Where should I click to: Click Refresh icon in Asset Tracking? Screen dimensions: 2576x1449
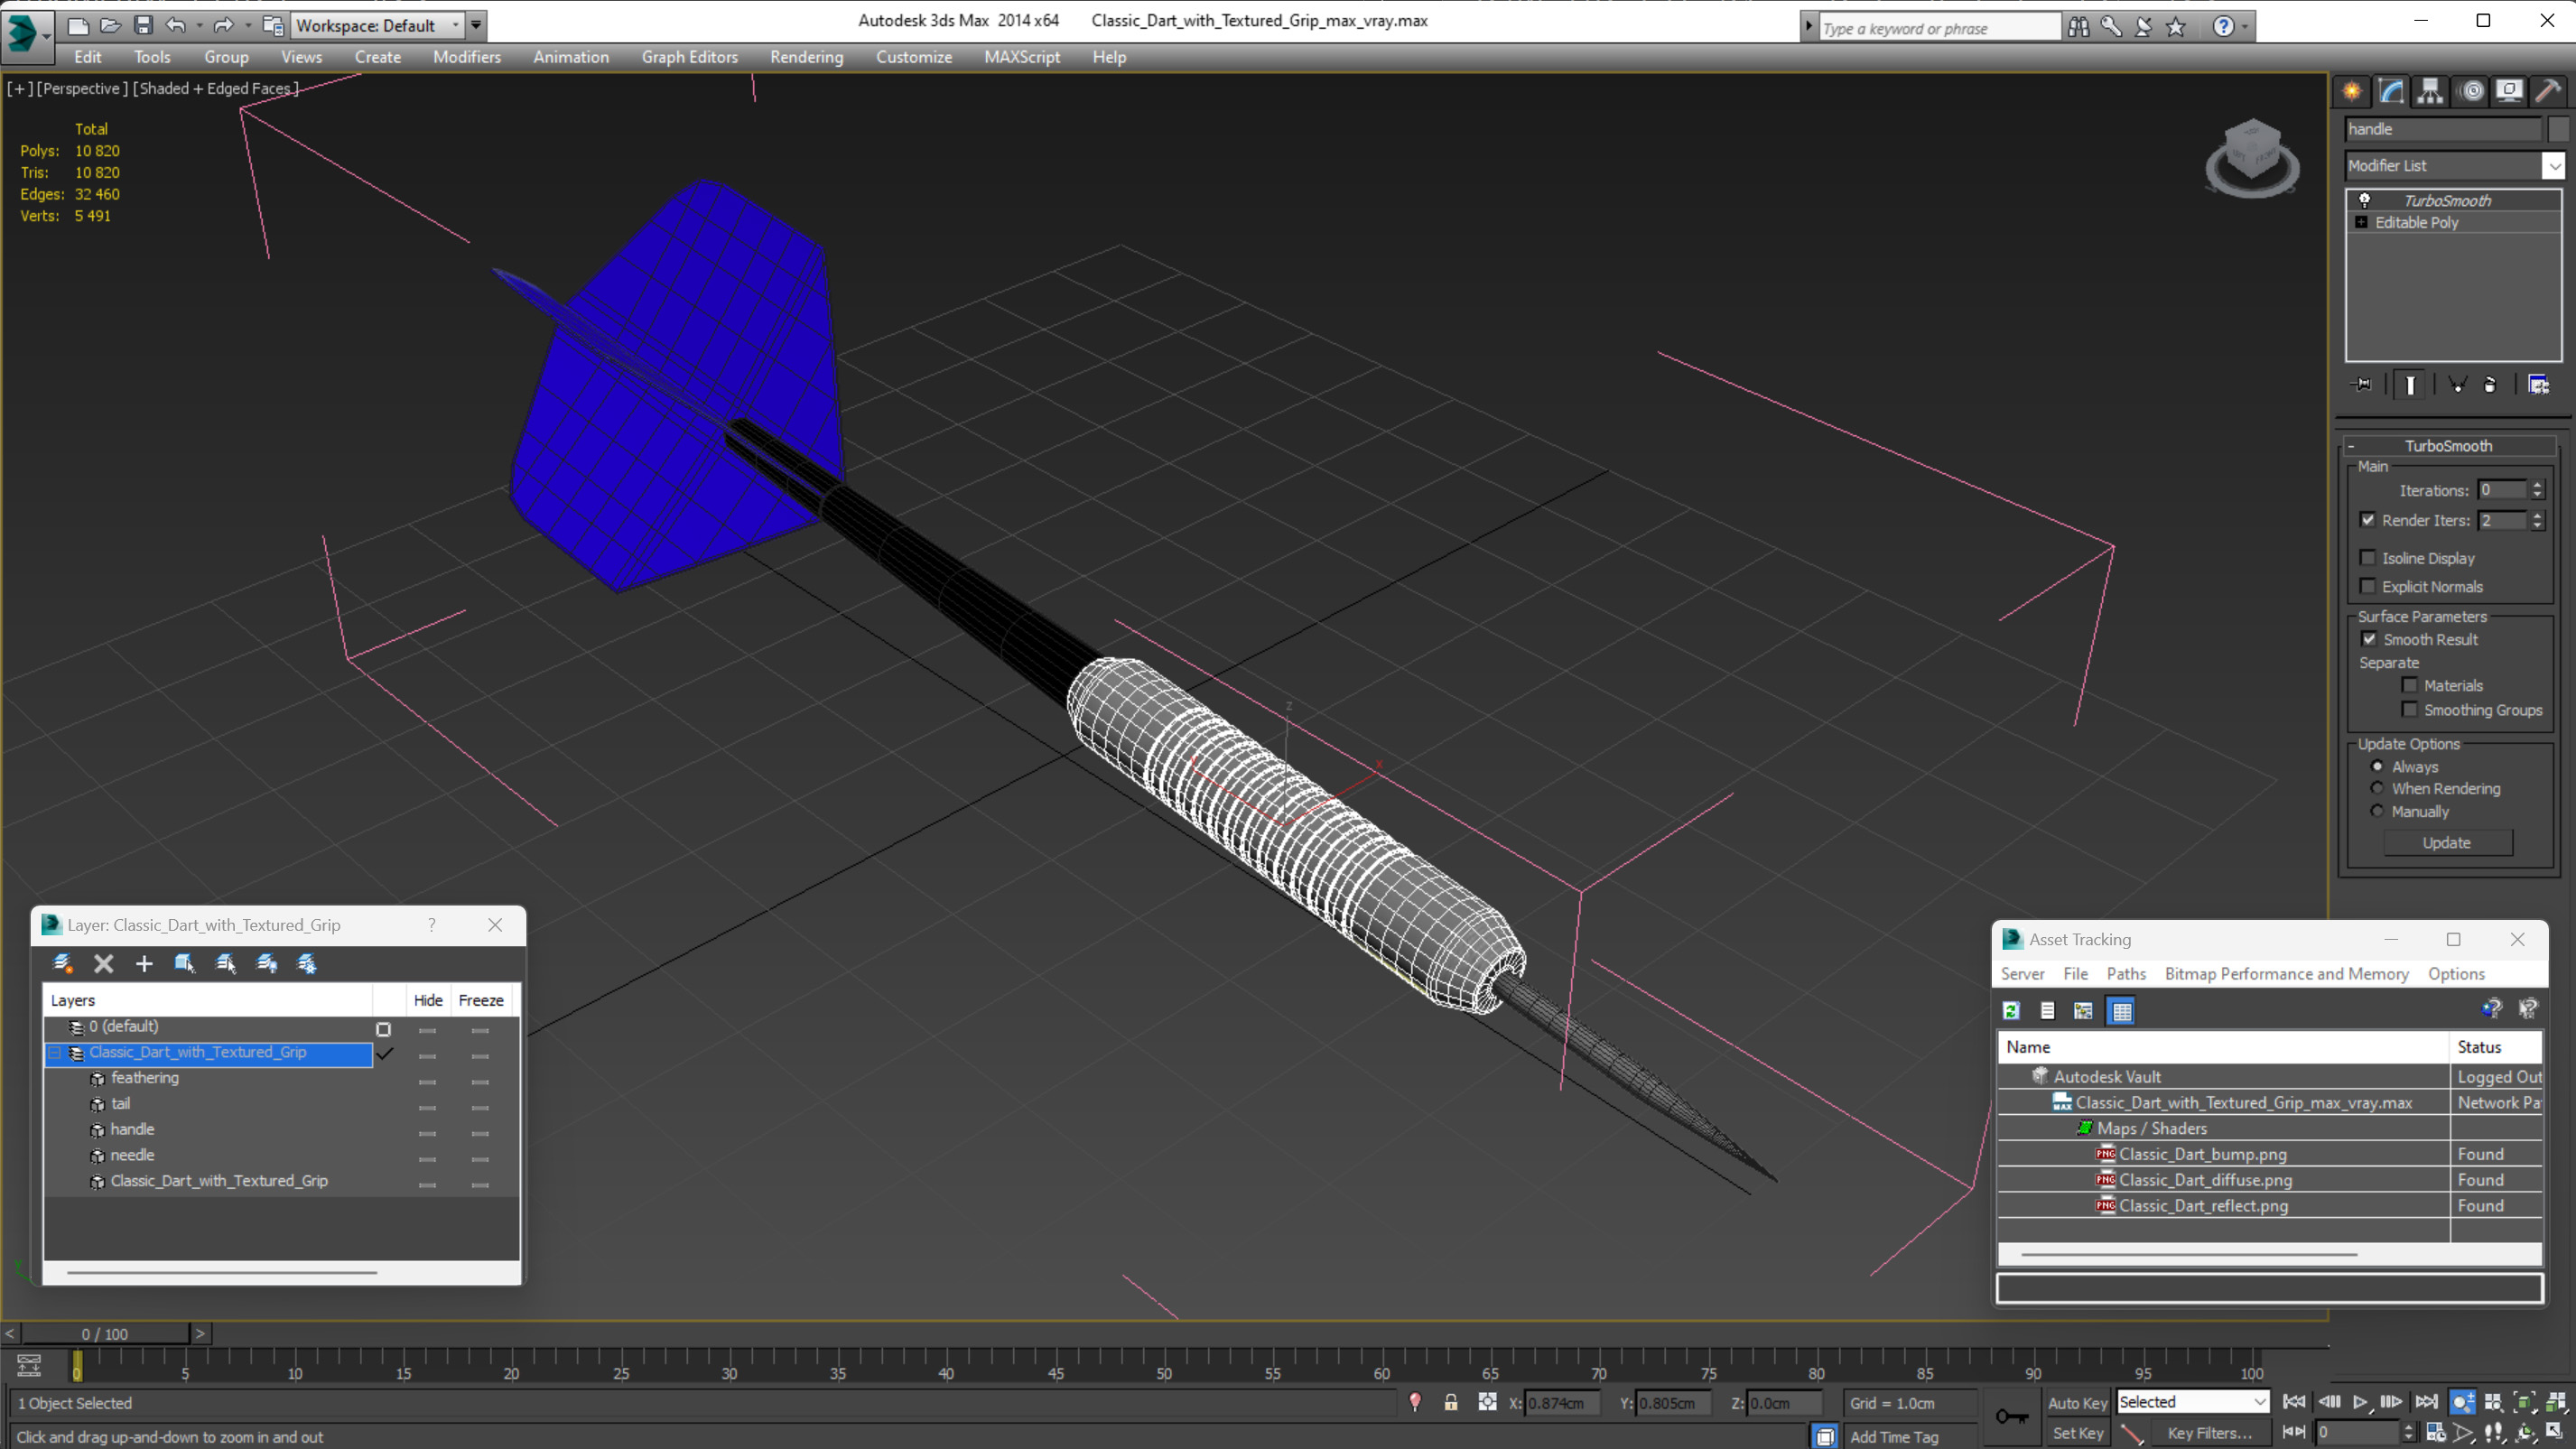tap(2011, 1011)
